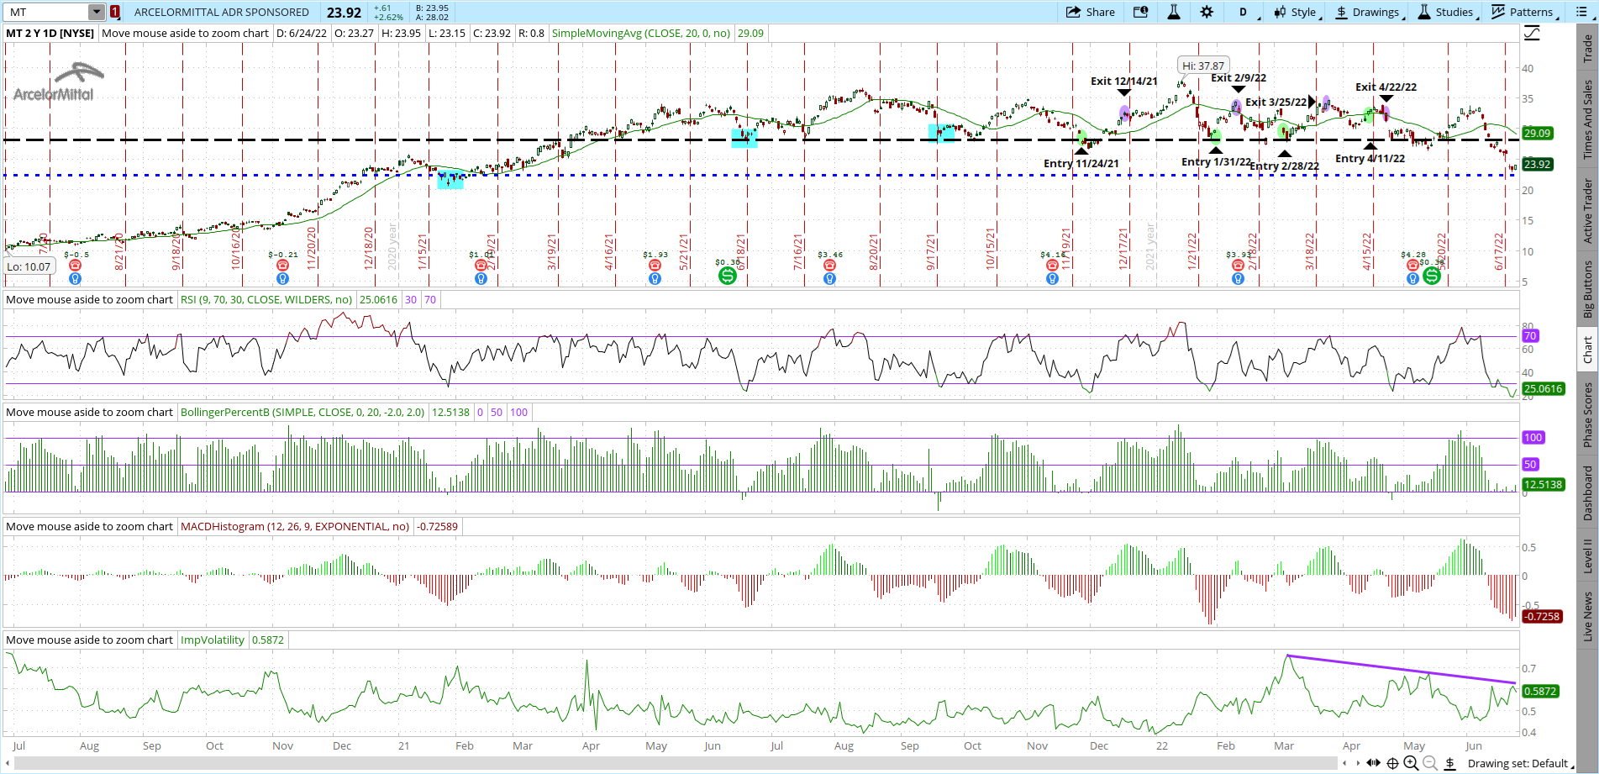This screenshot has width=1599, height=774.
Task: Switch to the Dashboard side tab
Action: coord(1587,492)
